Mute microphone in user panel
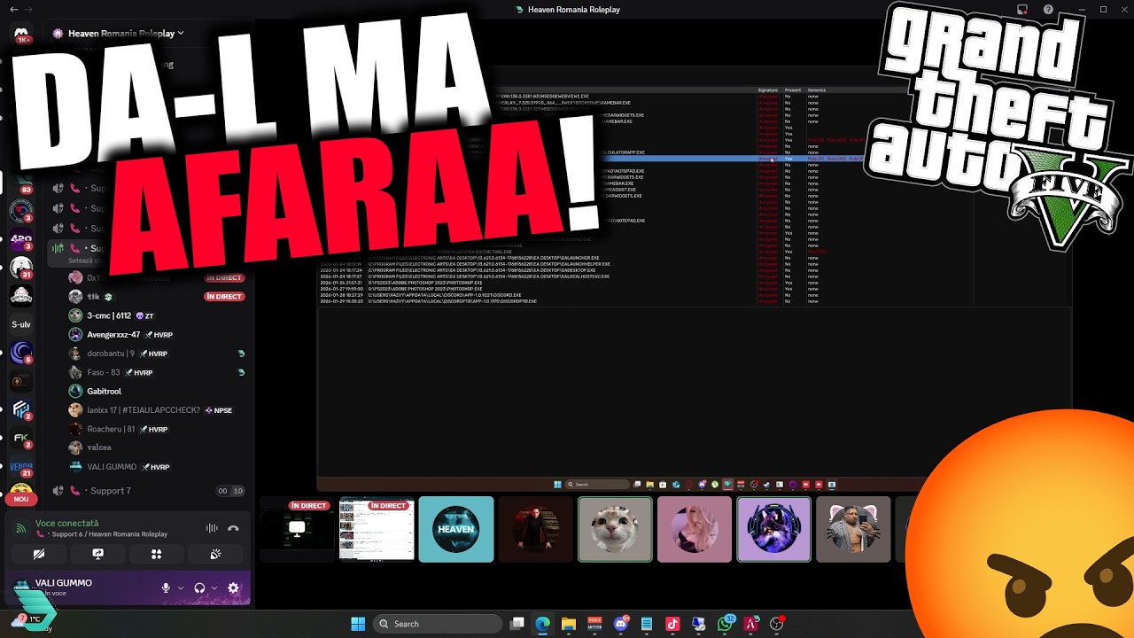The width and height of the screenshot is (1134, 638). tap(166, 587)
